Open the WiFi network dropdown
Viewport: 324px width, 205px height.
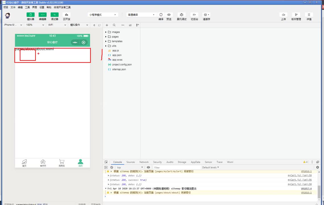(x=57, y=25)
